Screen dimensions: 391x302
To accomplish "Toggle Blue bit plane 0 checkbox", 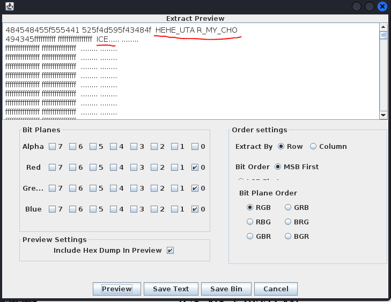I will [x=195, y=209].
